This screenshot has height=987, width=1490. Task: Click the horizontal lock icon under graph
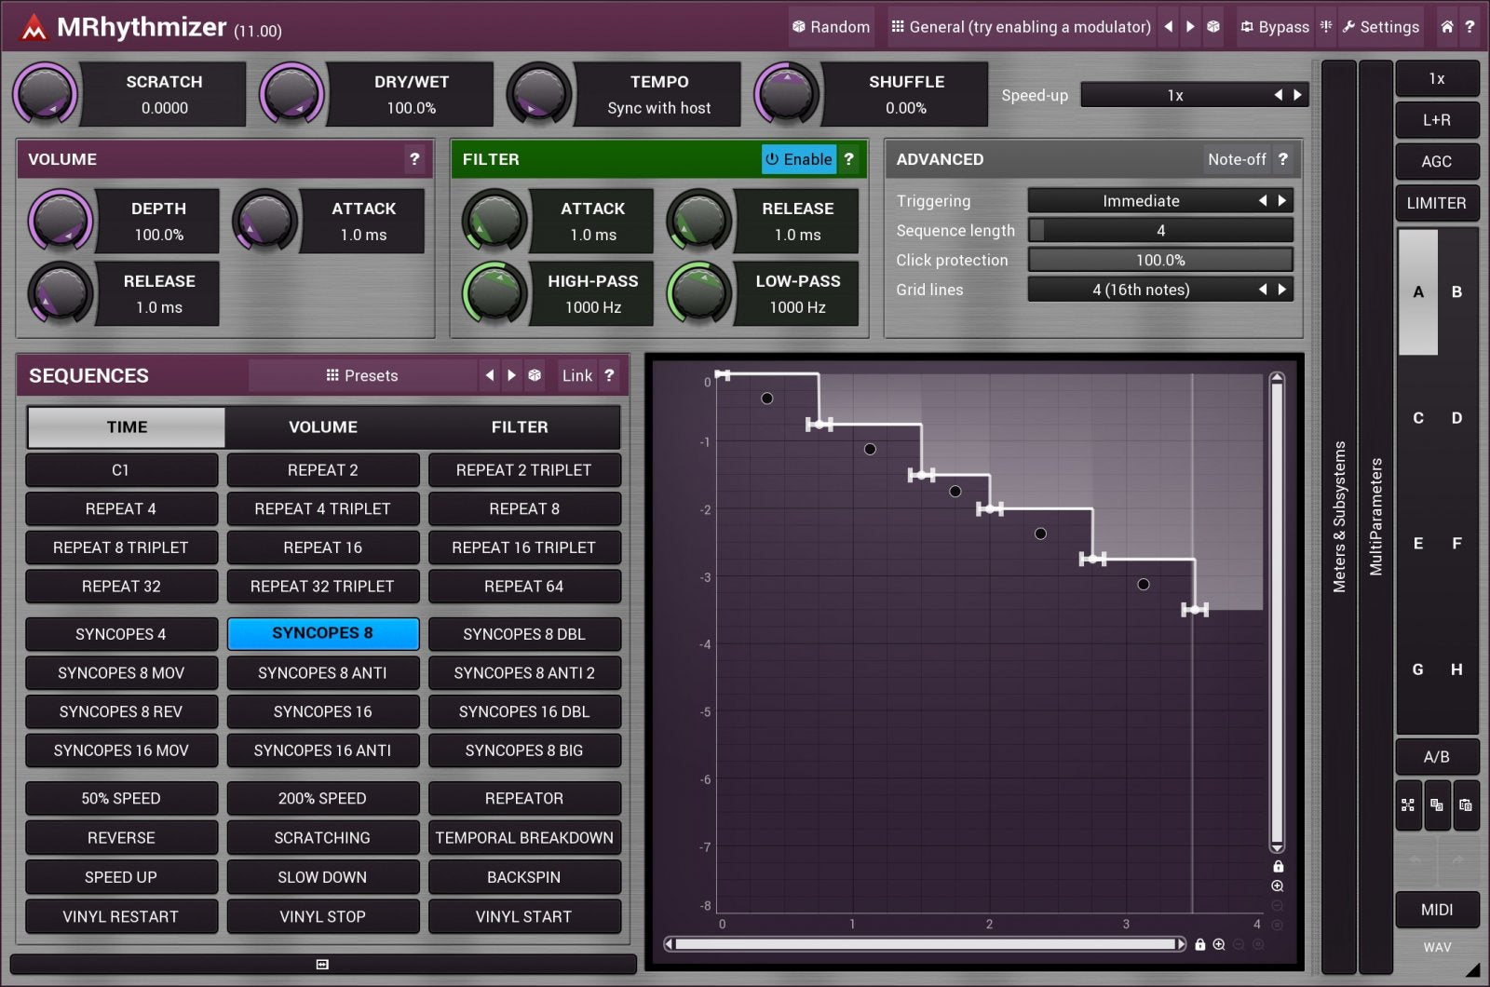pyautogui.click(x=1200, y=944)
